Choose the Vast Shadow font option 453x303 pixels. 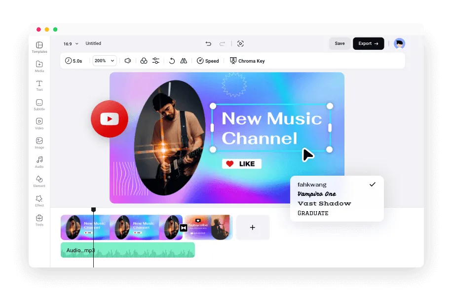[324, 203]
